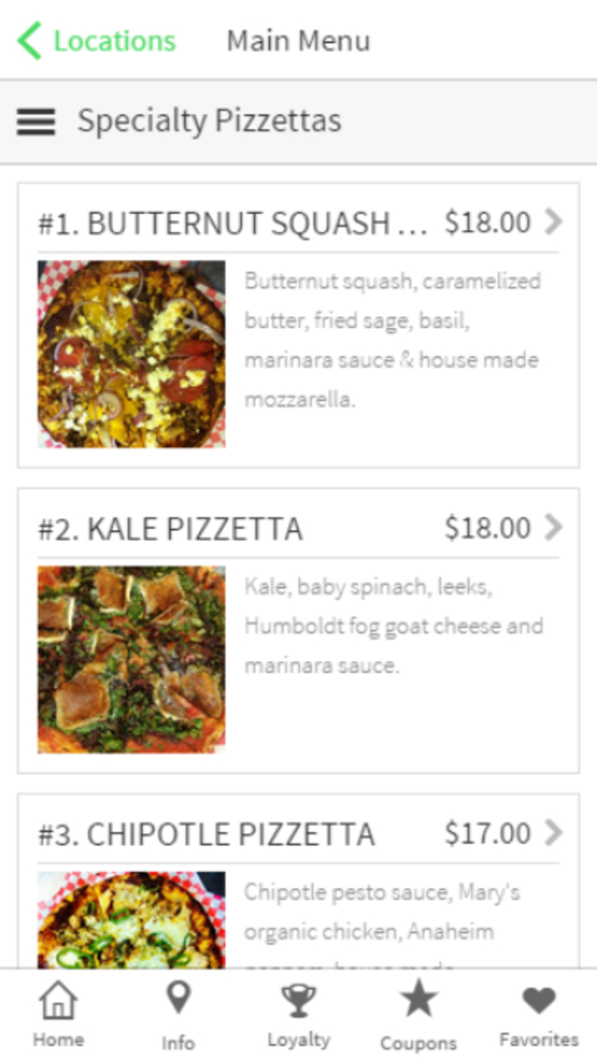Select the Main Menu header title
Viewport: 597px width, 1059px height.
pyautogui.click(x=298, y=41)
